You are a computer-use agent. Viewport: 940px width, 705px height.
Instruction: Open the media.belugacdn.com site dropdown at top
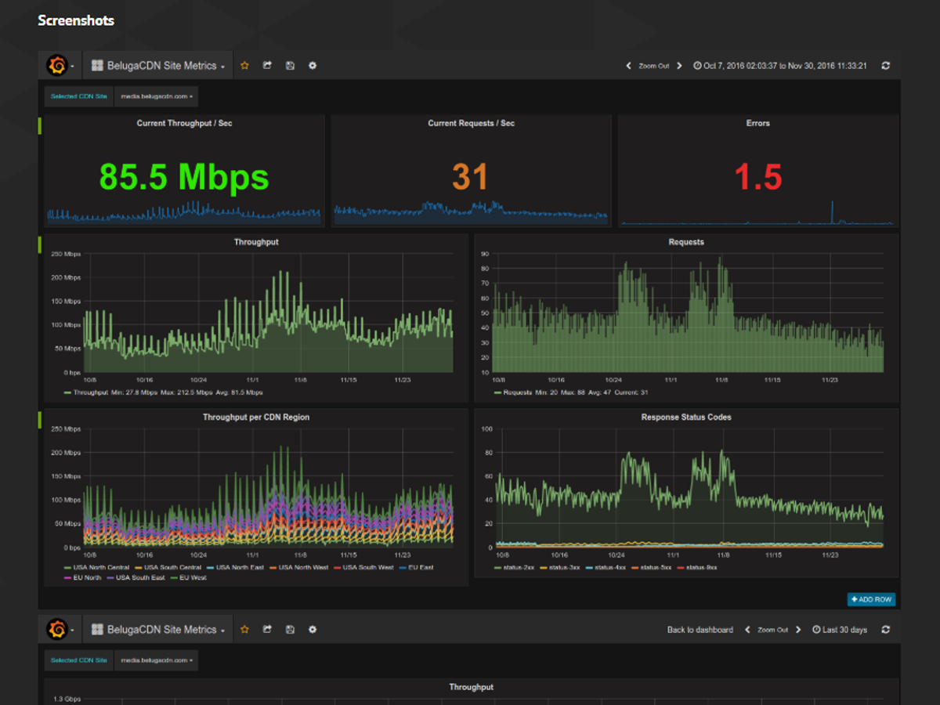(156, 96)
